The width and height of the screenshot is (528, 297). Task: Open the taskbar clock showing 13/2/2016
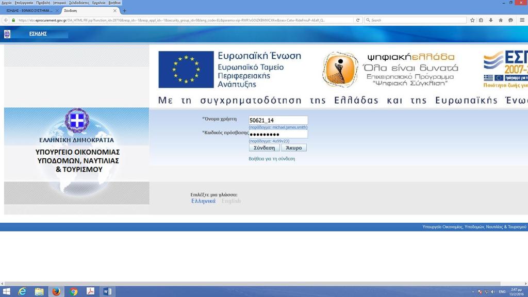(516, 292)
